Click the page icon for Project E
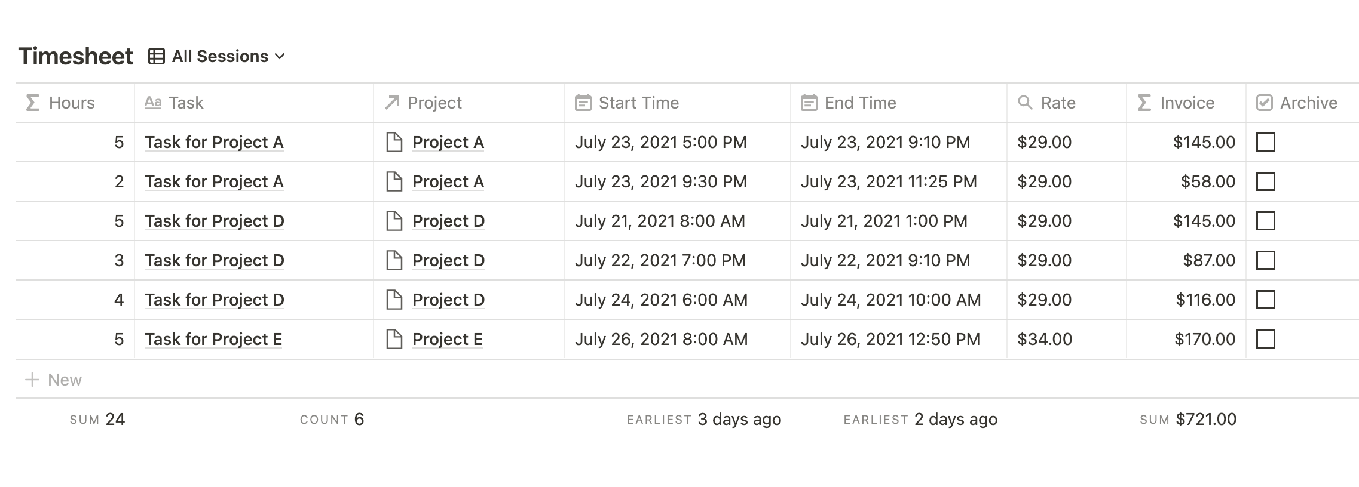The image size is (1359, 487). [394, 339]
